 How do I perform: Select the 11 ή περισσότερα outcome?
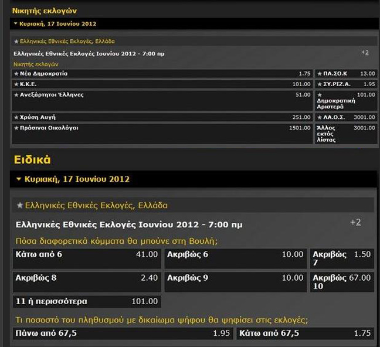click(86, 301)
